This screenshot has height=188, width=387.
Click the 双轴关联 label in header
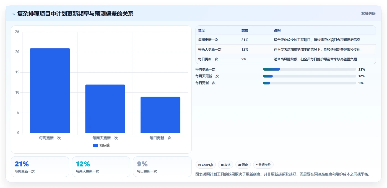(x=368, y=13)
